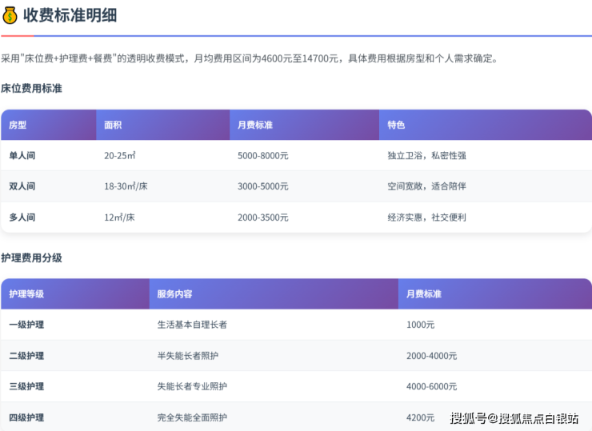
Task: Click the 床位费用标准 section heading
Action: point(31,88)
